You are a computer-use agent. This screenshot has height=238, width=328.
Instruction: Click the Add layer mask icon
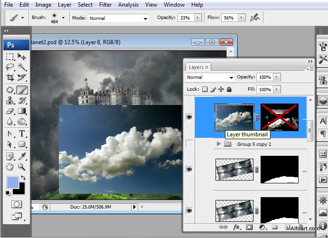coord(249,227)
